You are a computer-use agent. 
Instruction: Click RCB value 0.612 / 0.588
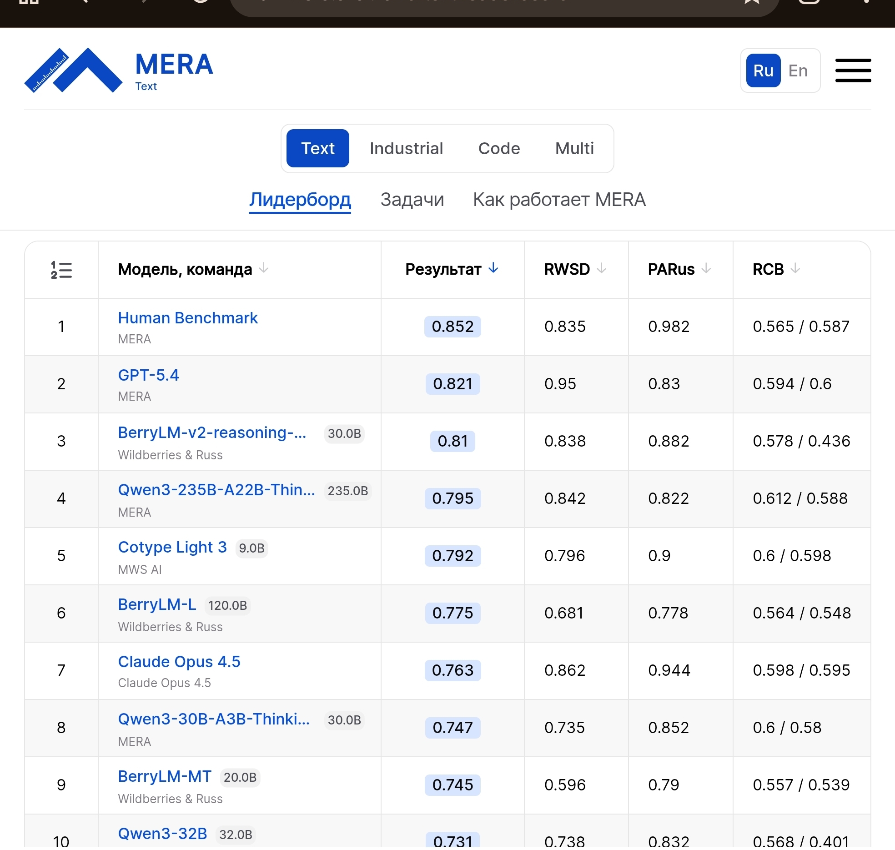pyautogui.click(x=800, y=498)
